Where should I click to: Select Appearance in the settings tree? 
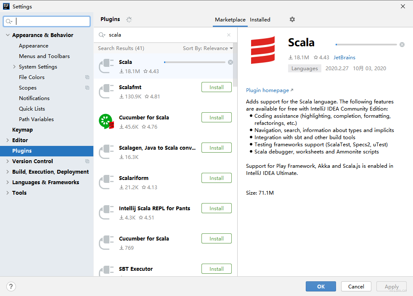point(34,46)
